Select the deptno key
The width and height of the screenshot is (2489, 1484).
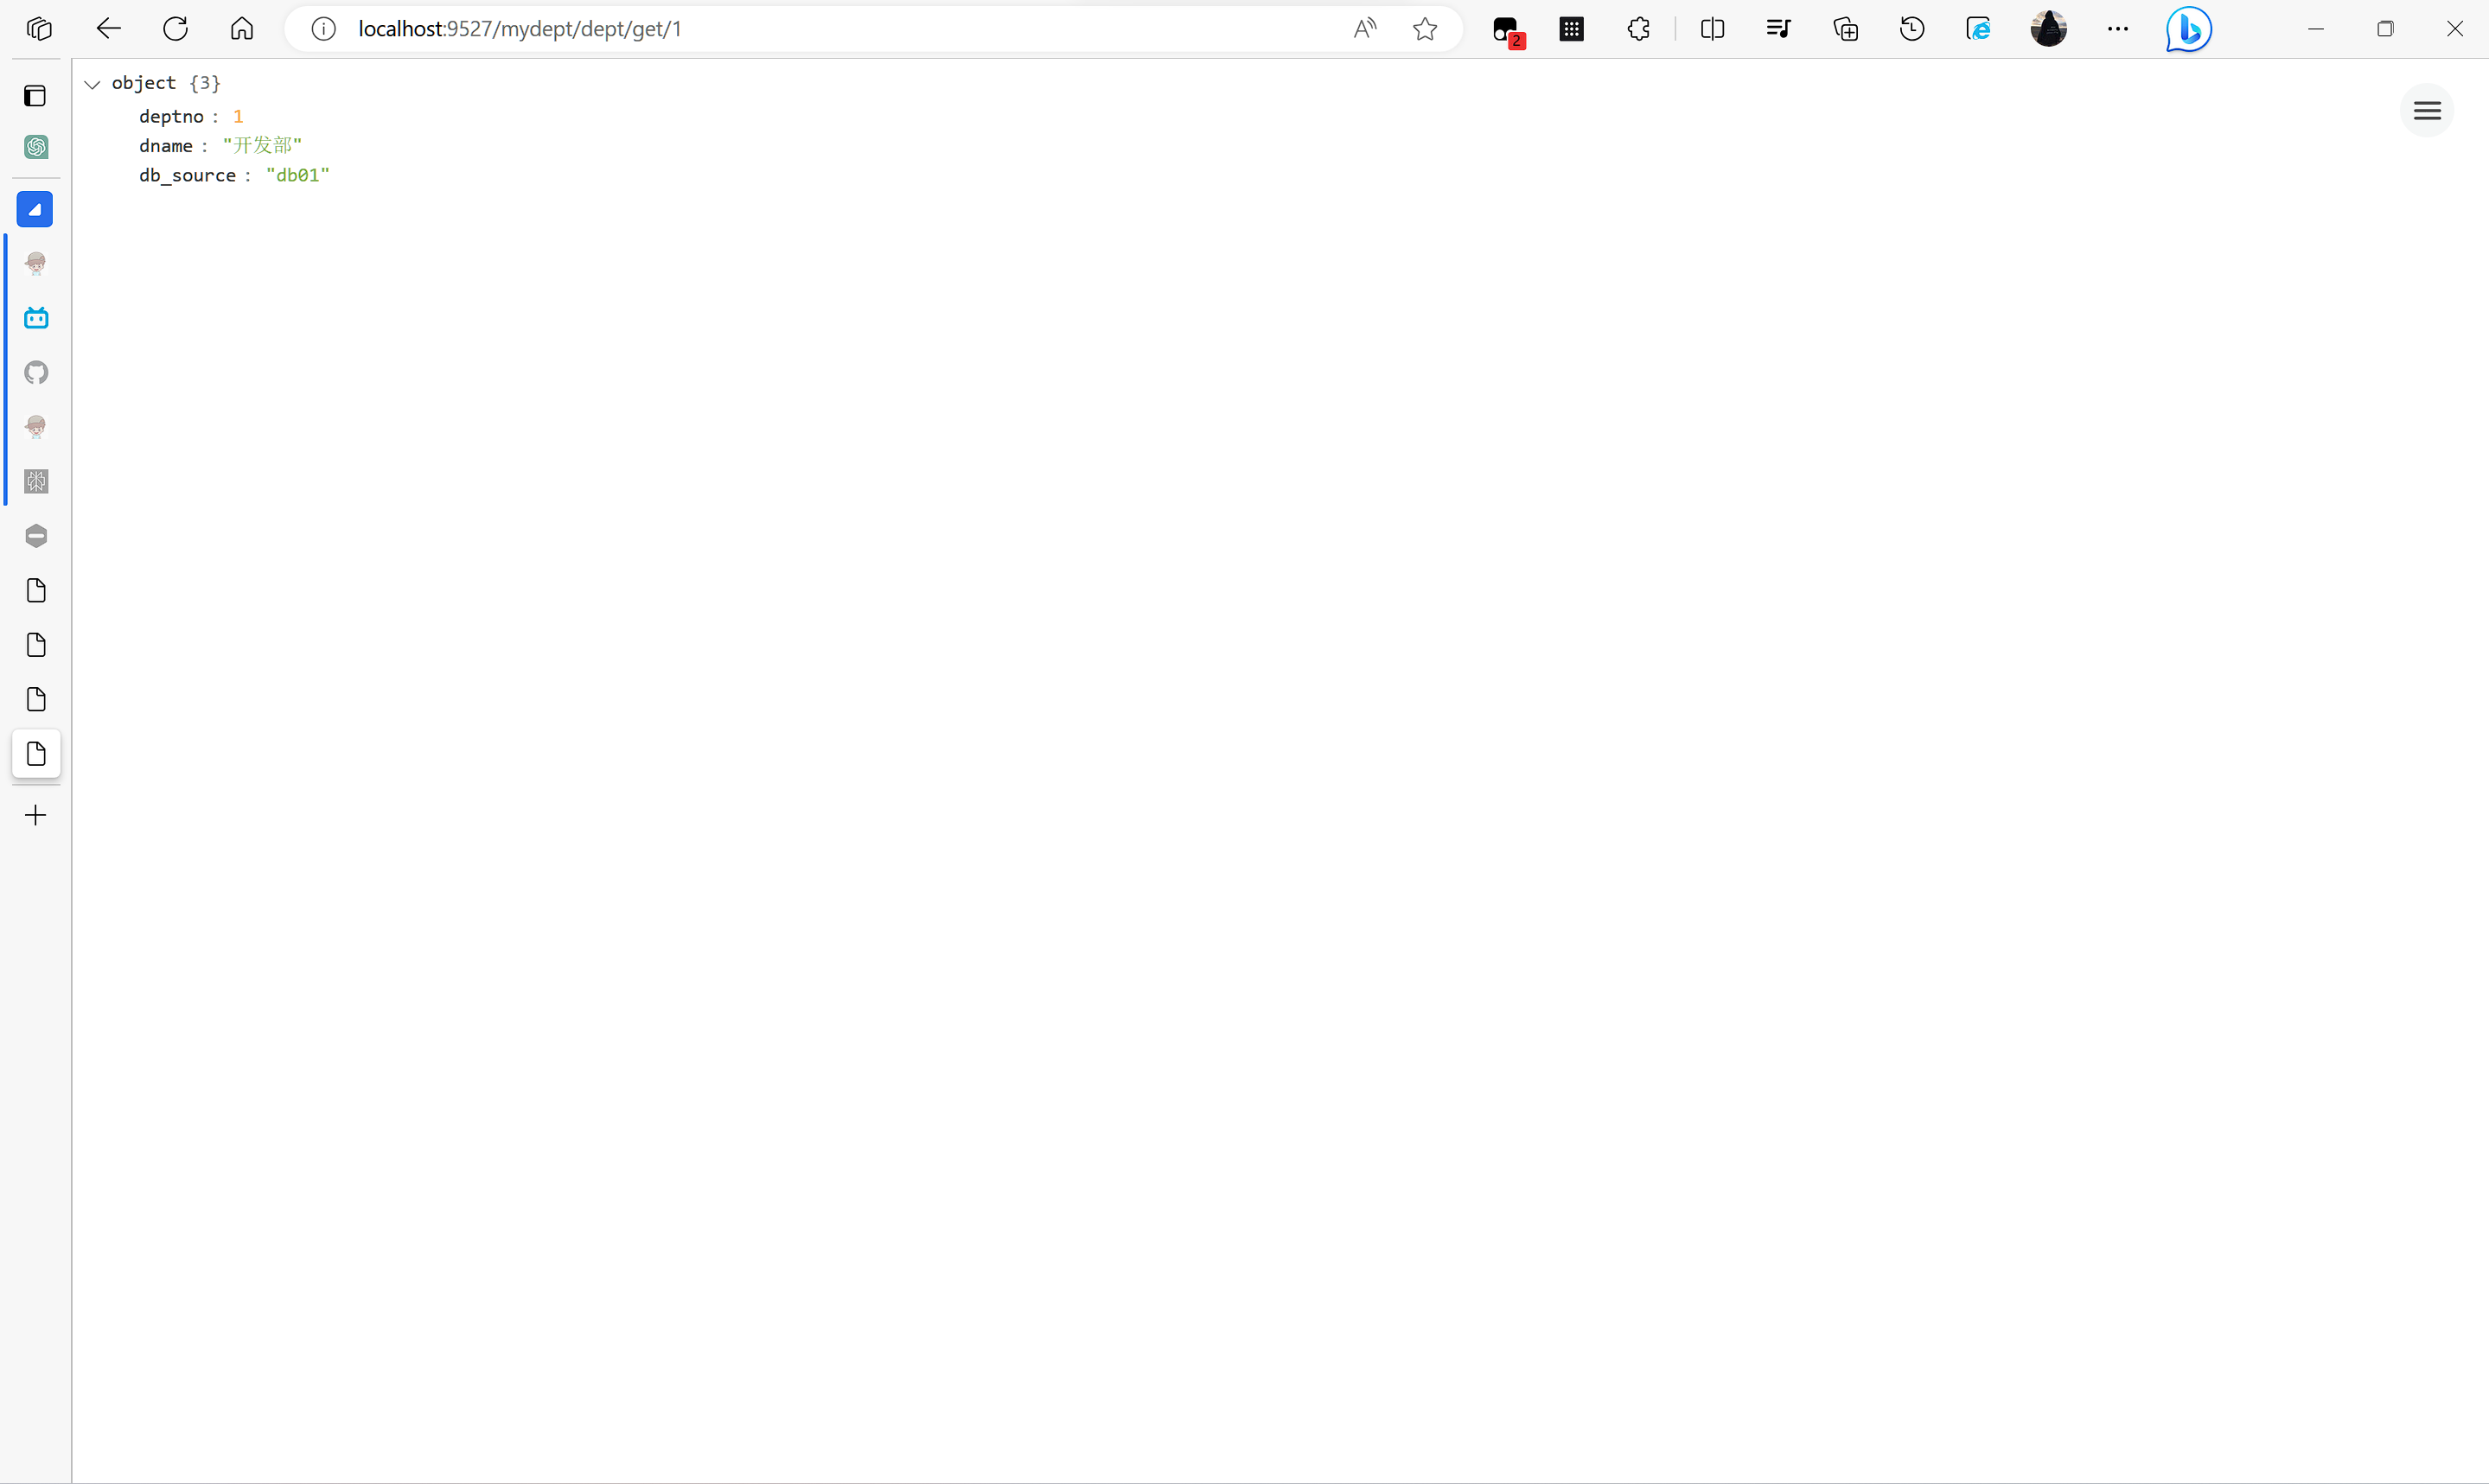click(x=171, y=116)
